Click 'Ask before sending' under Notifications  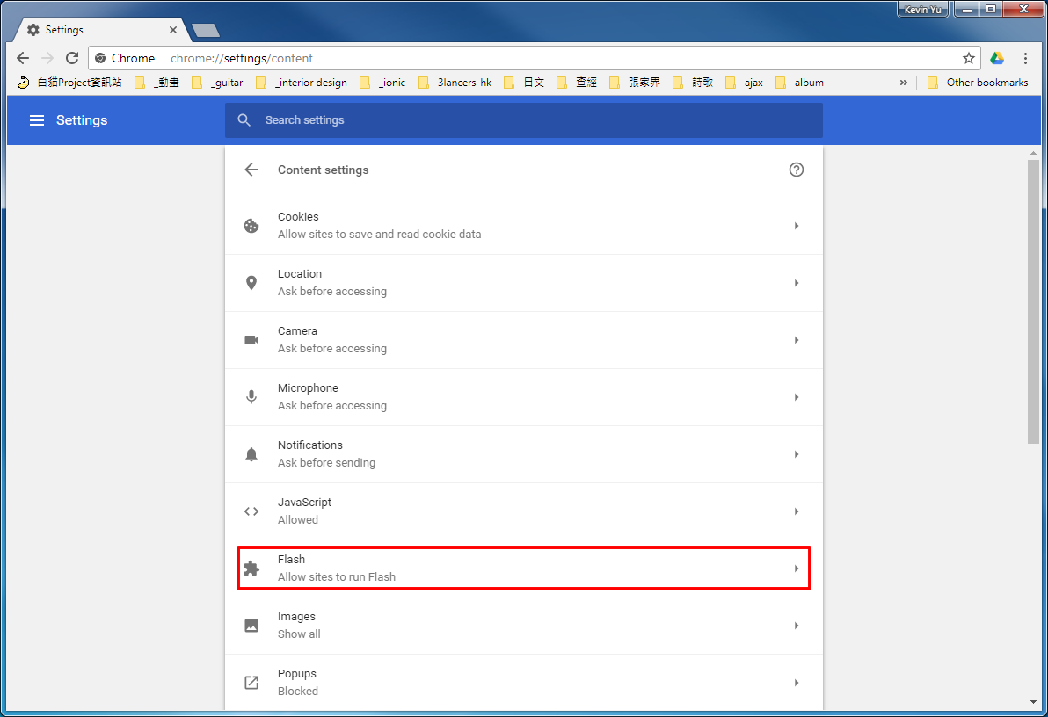pos(326,462)
